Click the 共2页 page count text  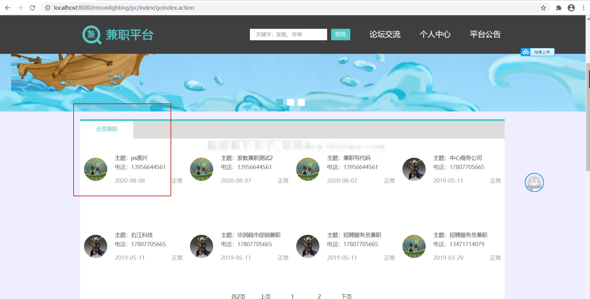[238, 296]
